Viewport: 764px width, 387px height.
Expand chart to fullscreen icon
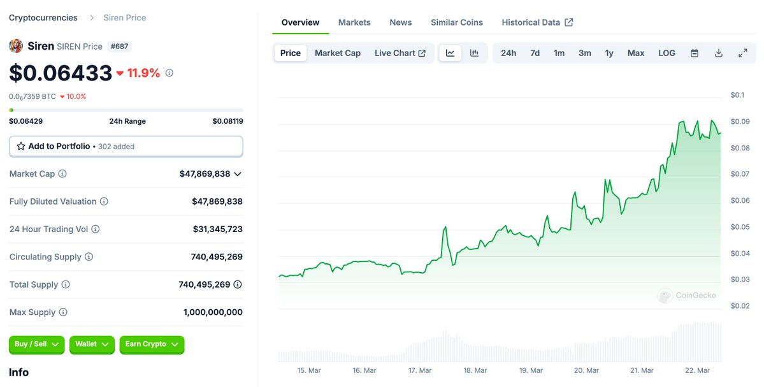pos(742,53)
